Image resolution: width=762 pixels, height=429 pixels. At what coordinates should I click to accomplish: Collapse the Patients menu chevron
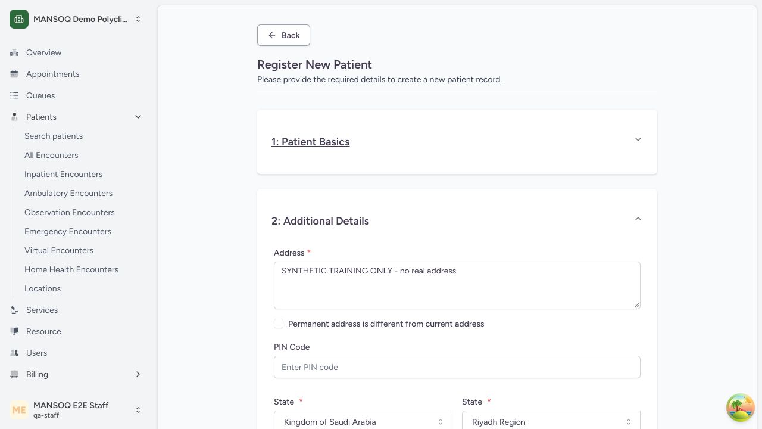(138, 117)
